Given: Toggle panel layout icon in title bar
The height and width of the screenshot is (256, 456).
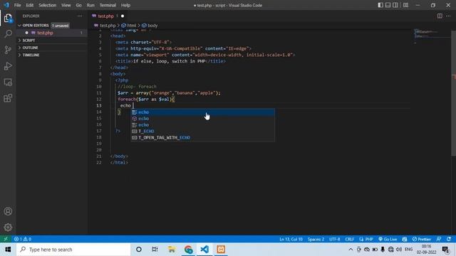Looking at the screenshot, I should 388,5.
